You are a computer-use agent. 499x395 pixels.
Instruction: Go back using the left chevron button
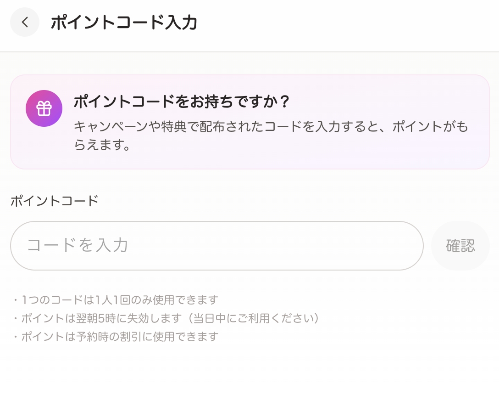pos(25,22)
